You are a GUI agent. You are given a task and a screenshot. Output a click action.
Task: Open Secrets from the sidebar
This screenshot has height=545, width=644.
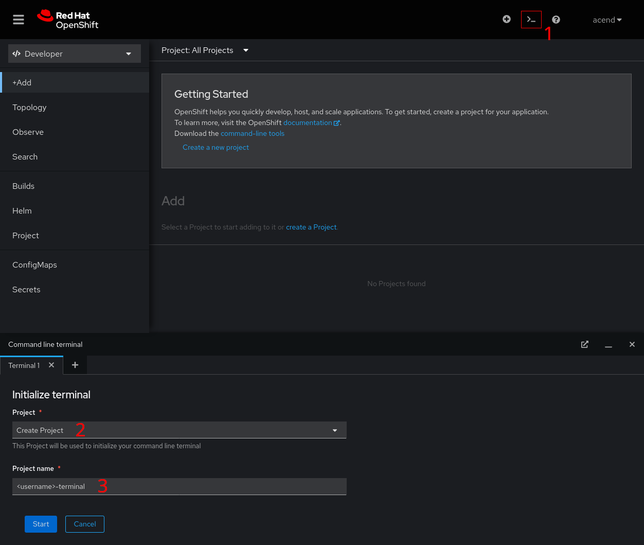point(26,289)
